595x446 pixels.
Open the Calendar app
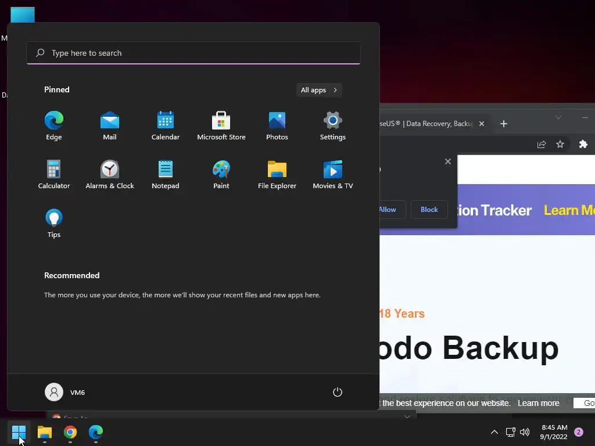point(166,126)
